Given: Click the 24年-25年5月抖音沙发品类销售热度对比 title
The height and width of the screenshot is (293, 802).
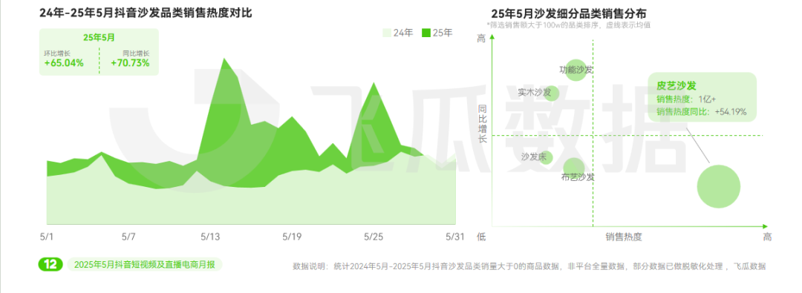Looking at the screenshot, I should click(146, 13).
